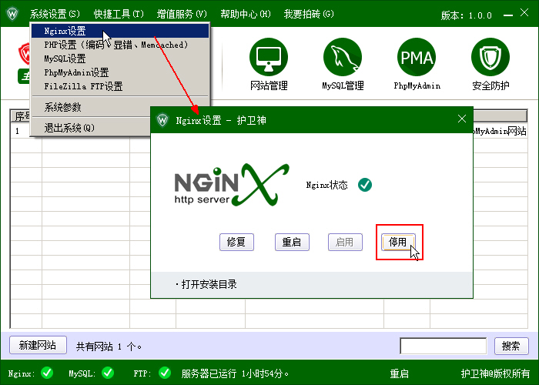Click the app logo in main title bar
Screen dimensions: 539x385
click(12, 14)
